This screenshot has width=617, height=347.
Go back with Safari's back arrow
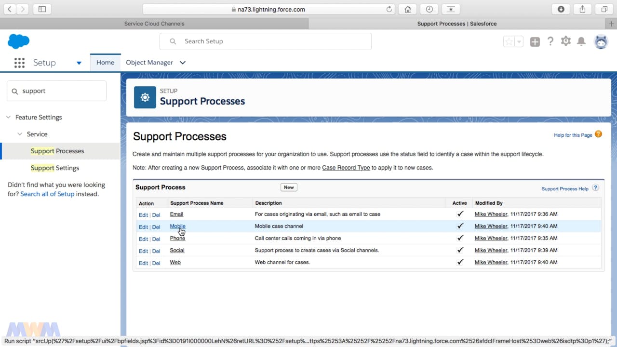pos(10,9)
